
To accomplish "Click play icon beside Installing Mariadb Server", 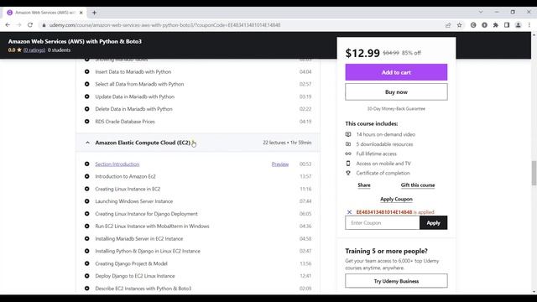I will click(x=87, y=238).
